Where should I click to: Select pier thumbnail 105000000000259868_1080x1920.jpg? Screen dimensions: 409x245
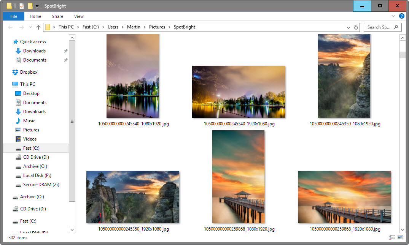[x=239, y=177]
